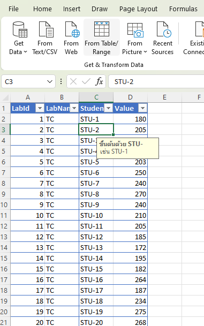Select cell containing STU-9
The image size is (204, 326).
[x=96, y=205]
